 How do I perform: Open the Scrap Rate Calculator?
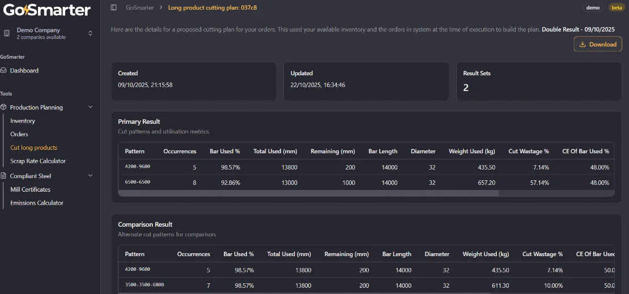click(38, 161)
